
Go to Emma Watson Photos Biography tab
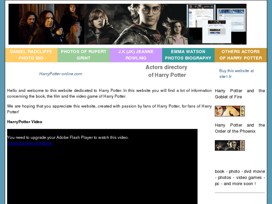click(188, 55)
